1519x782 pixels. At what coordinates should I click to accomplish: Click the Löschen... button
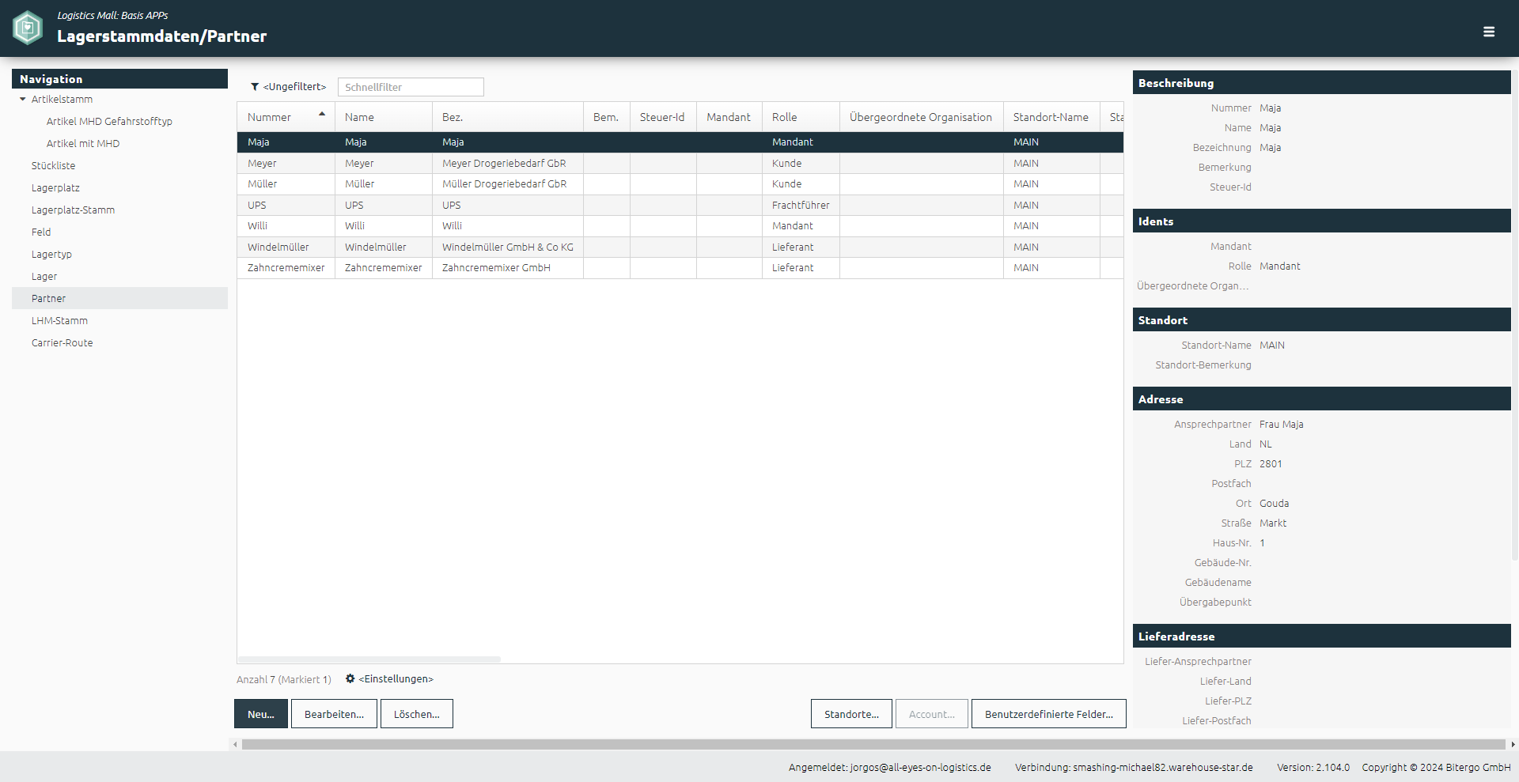point(417,714)
